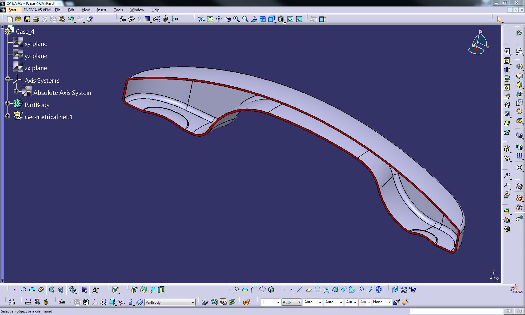525x315 pixels.
Task: Open the Insert menu
Action: point(102,10)
